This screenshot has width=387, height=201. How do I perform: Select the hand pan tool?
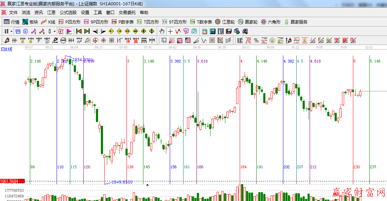coord(162,31)
